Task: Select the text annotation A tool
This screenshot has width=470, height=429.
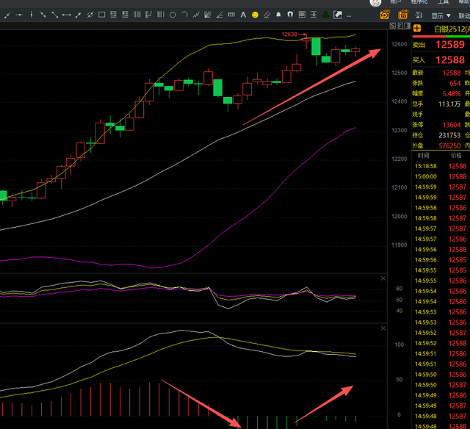Action: point(243,15)
